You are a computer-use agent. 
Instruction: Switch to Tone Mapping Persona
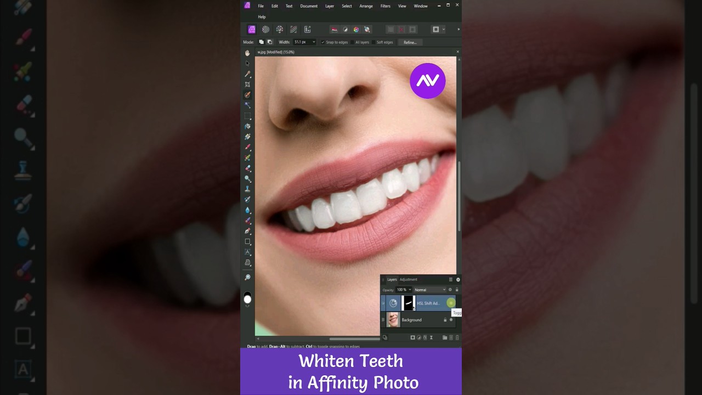293,30
